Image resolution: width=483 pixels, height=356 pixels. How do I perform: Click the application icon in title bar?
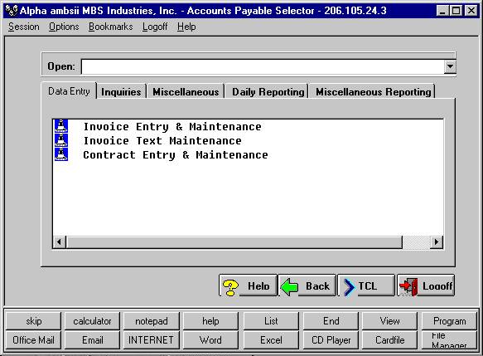(12, 11)
